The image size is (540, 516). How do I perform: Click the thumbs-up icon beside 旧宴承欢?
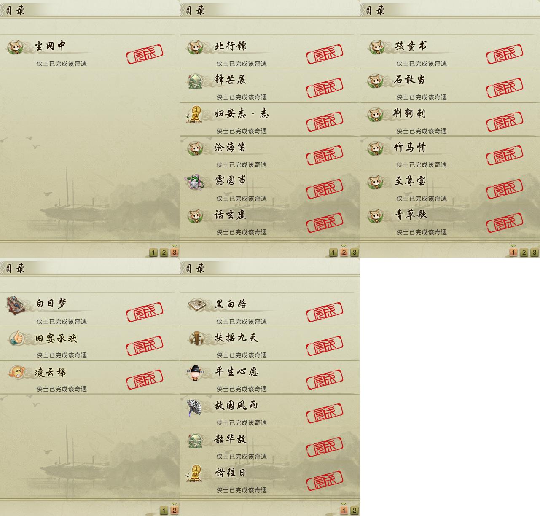16,338
